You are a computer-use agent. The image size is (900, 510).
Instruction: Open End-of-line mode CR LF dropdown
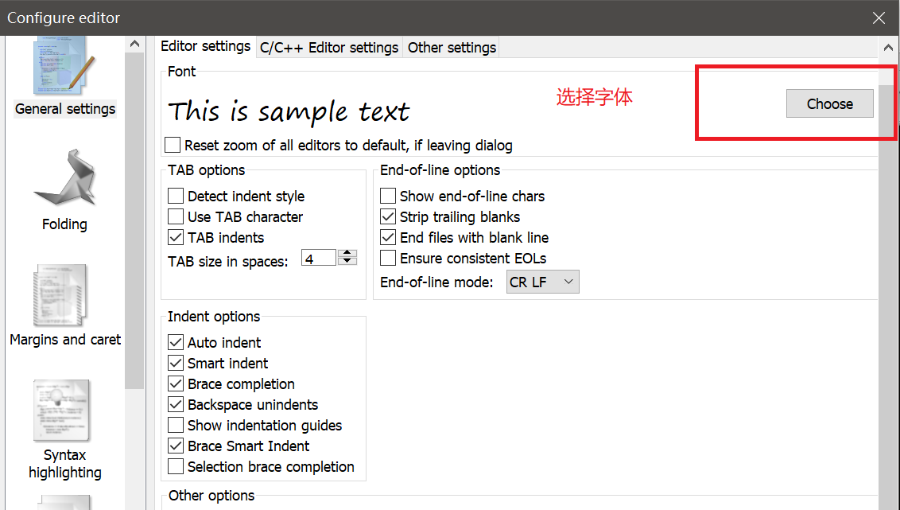coord(542,282)
